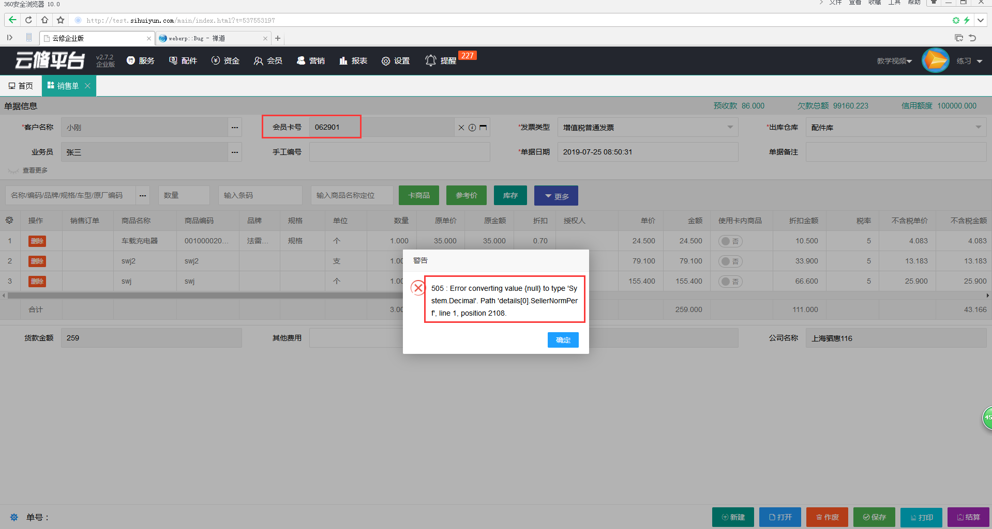992x529 pixels.
Task: Clear the 会员卡号 field with X icon
Action: tap(461, 128)
